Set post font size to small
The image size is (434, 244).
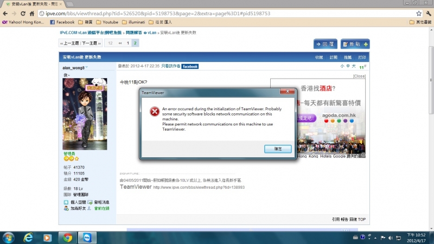click(342, 66)
